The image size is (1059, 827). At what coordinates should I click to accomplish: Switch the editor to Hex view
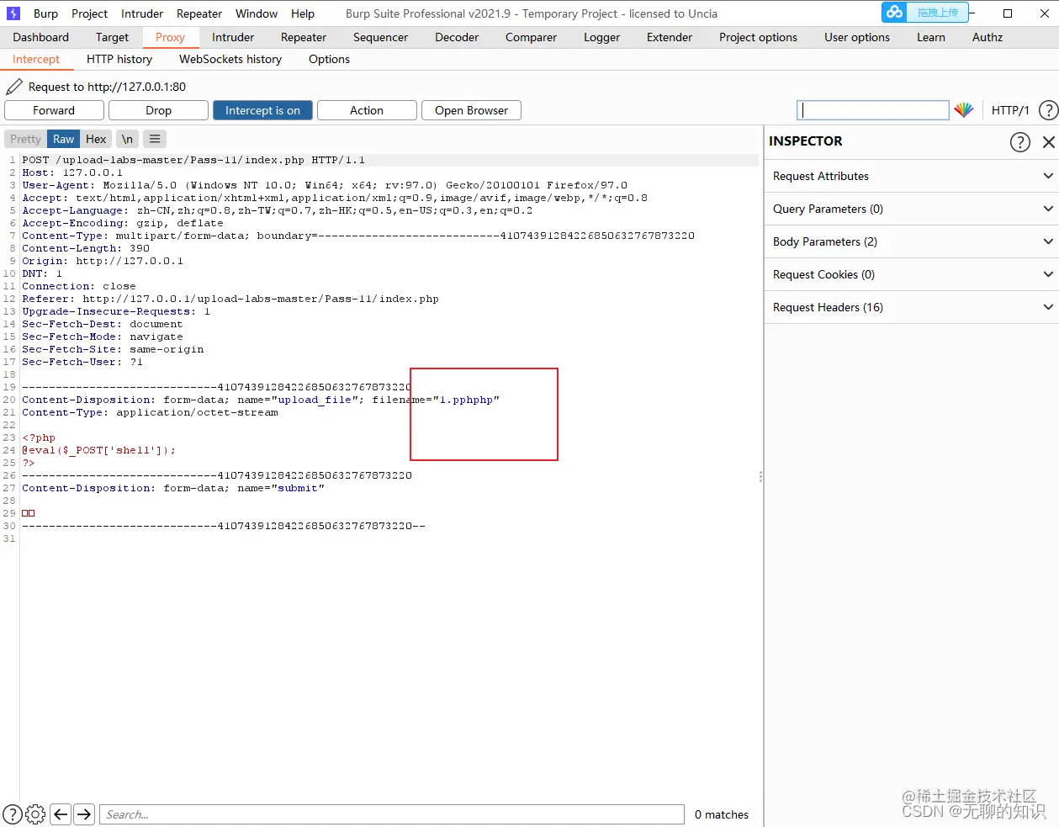96,139
